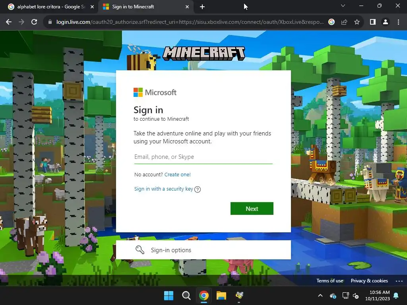The width and height of the screenshot is (407, 305).
Task: Open the Terms of use link
Action: click(x=329, y=281)
